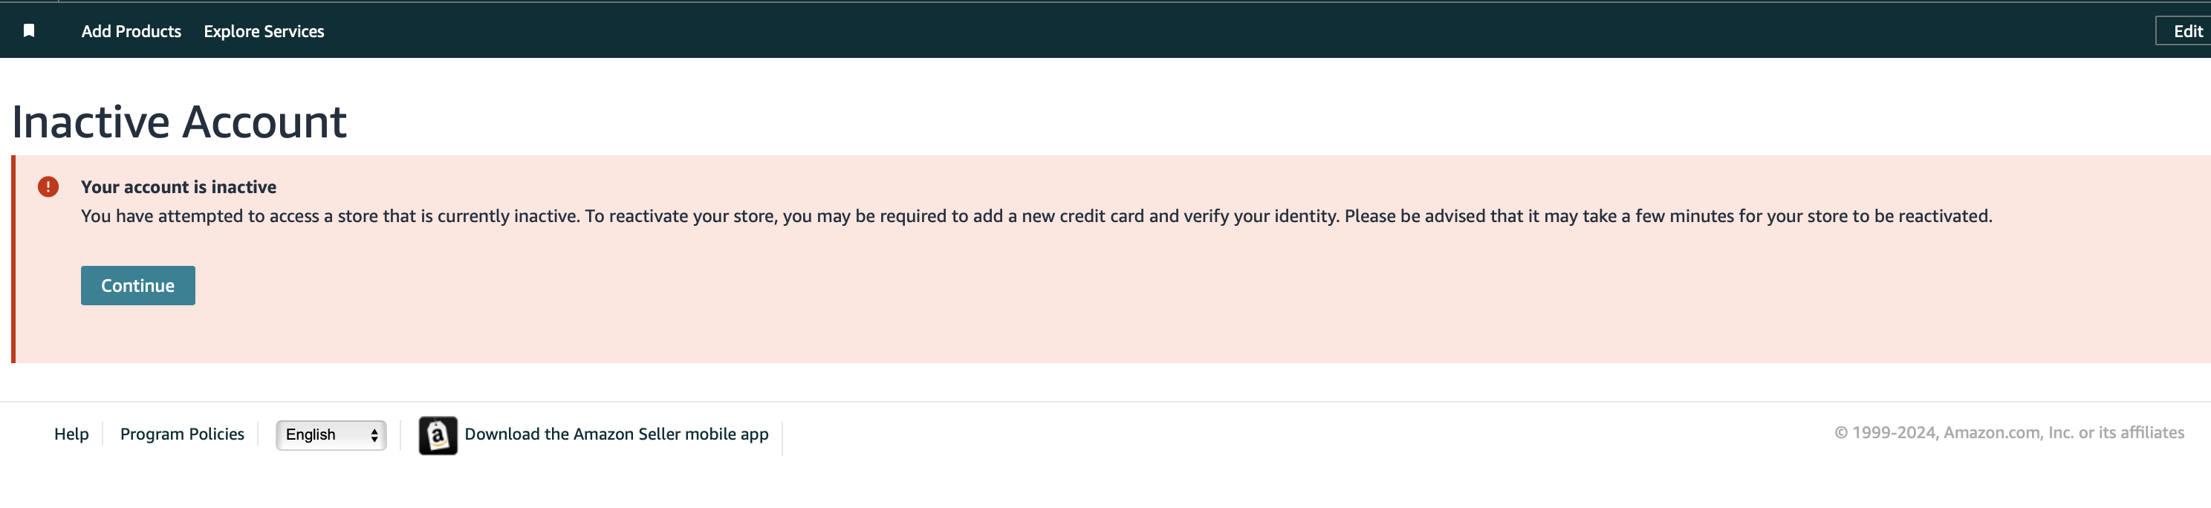This screenshot has width=2211, height=508.
Task: Click the inactive store explanation paragraph
Action: [1037, 216]
